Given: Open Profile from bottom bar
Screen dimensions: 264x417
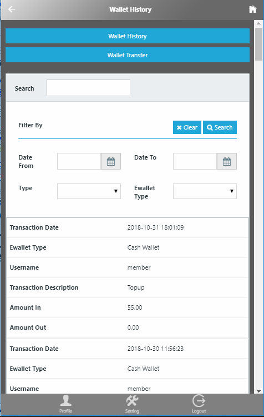Looking at the screenshot, I should tap(65, 404).
